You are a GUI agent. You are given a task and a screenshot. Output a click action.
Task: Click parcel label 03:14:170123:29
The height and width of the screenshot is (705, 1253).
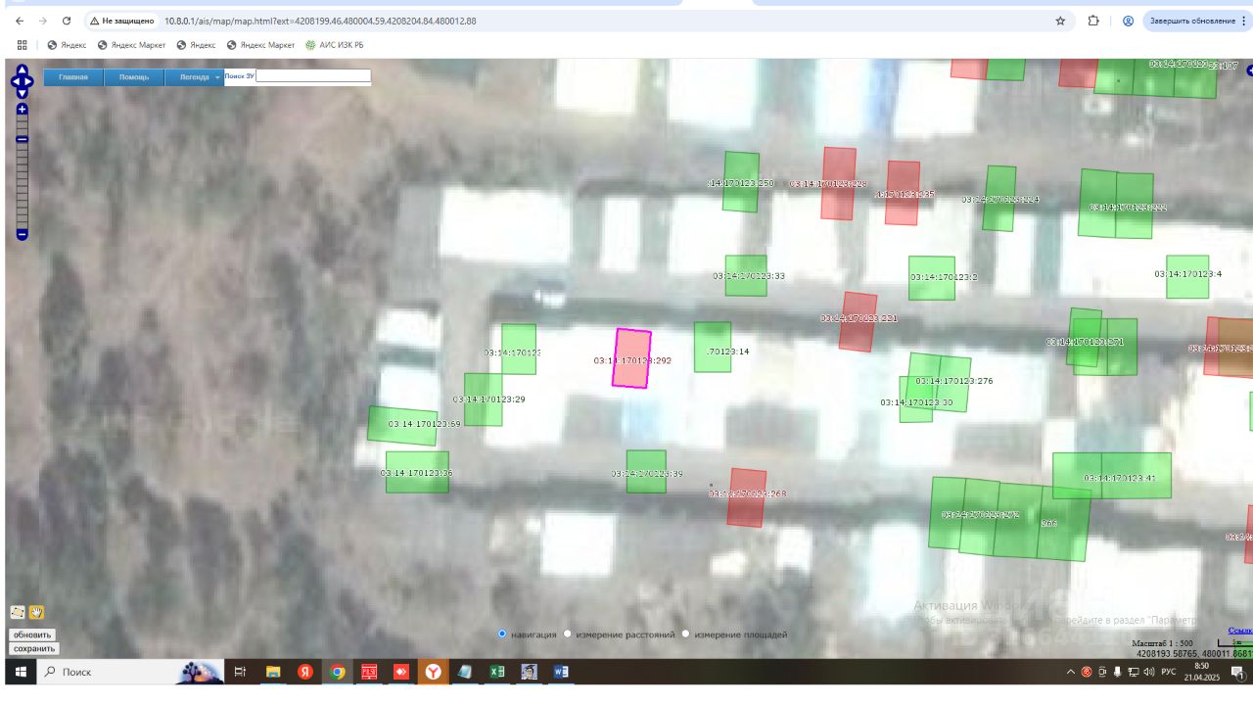click(489, 399)
